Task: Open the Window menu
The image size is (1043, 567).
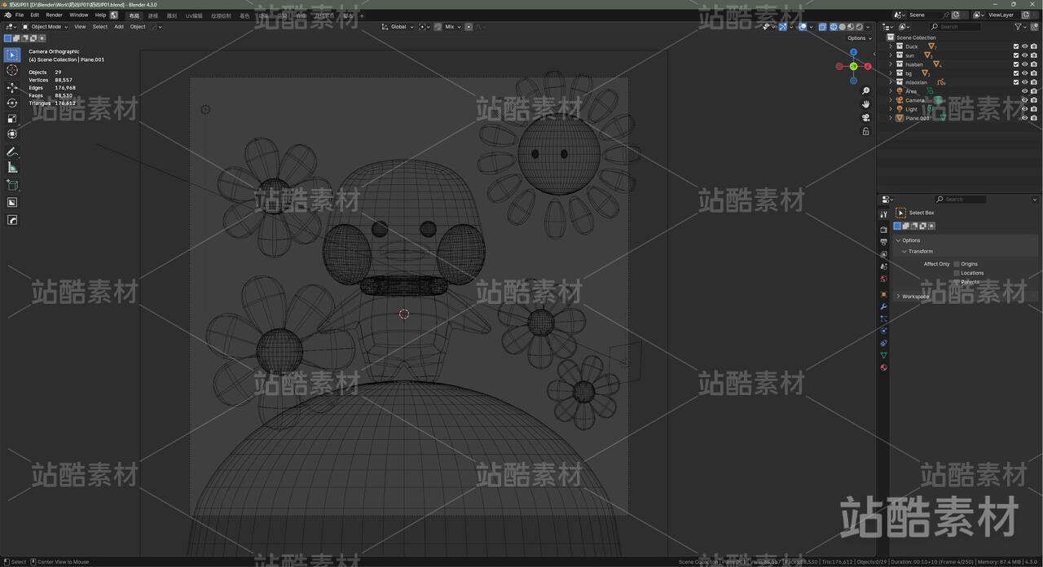Action: point(79,15)
